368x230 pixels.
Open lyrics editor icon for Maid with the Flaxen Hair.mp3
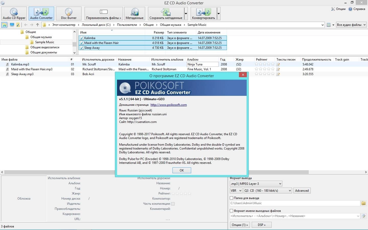point(278,69)
